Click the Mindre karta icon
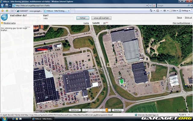193x121 pixels. pyautogui.click(x=2, y=23)
